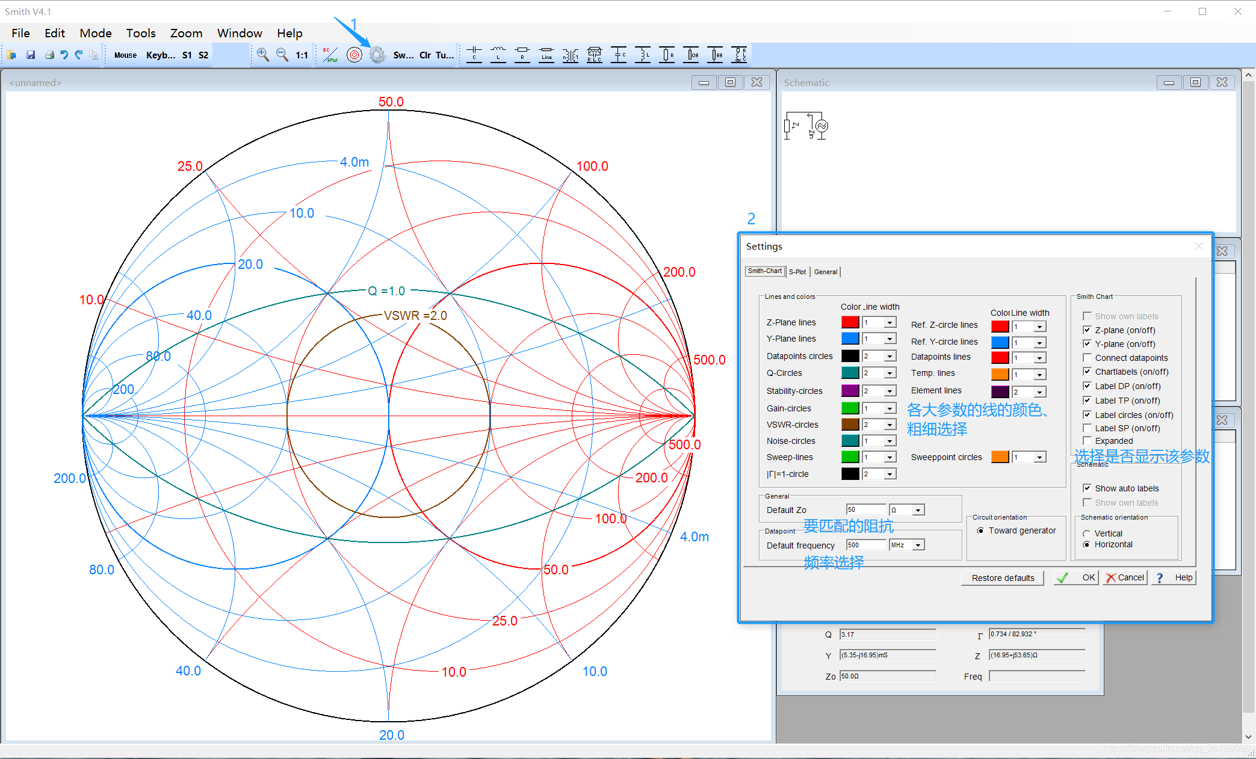Switch to the S-Plot settings tab
The height and width of the screenshot is (759, 1256).
pyautogui.click(x=797, y=272)
